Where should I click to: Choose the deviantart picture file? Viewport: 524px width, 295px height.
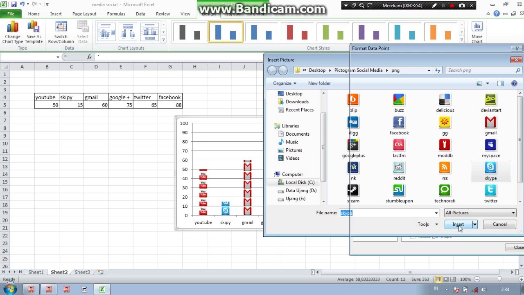coord(491,103)
